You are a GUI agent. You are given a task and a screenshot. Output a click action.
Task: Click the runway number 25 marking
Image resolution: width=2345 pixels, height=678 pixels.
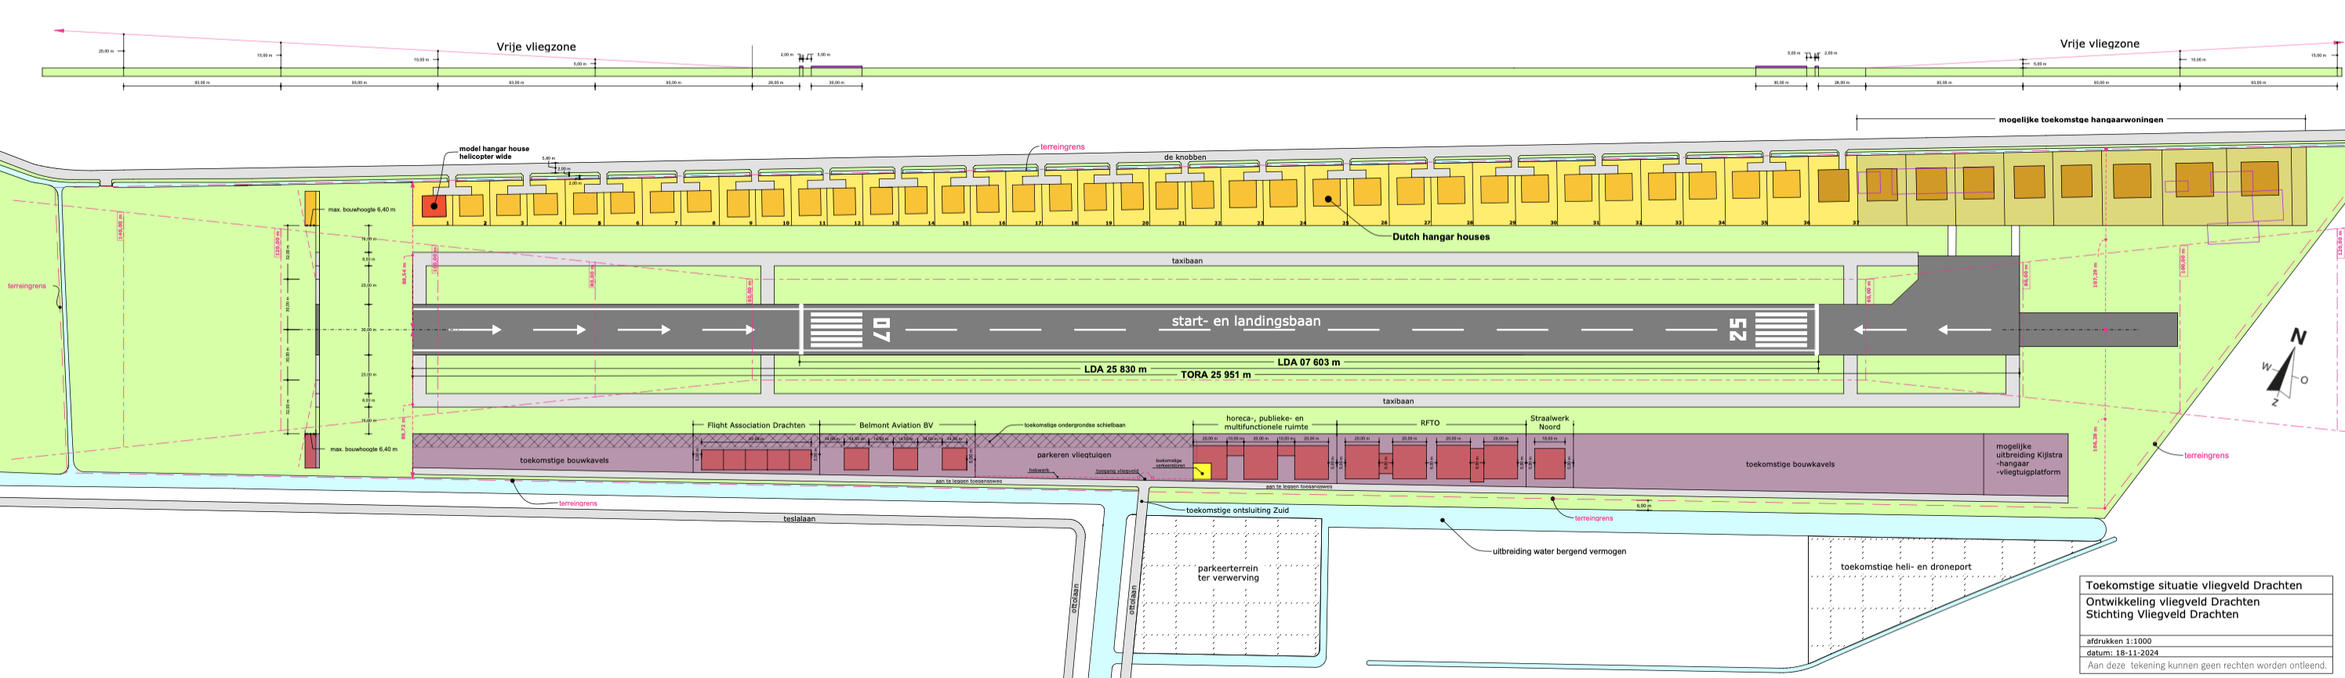(x=1737, y=329)
